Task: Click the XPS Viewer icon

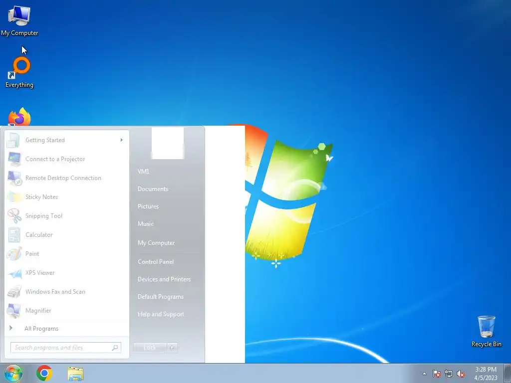Action: click(x=14, y=273)
